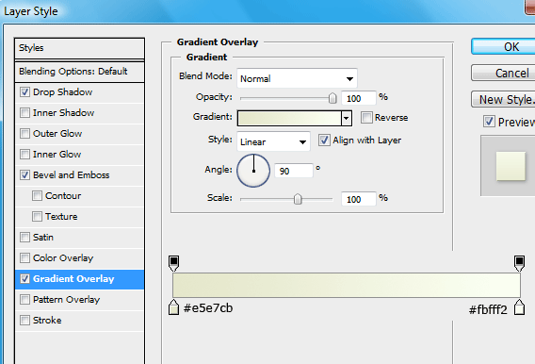Screen dimensions: 535x364
Task: Toggle the Bevel and Emboss checkbox
Action: (x=24, y=175)
